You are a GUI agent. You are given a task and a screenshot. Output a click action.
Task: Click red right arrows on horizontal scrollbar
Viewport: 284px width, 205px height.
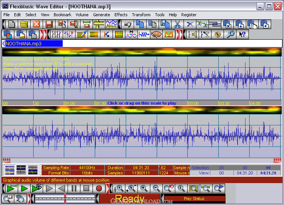point(278,160)
